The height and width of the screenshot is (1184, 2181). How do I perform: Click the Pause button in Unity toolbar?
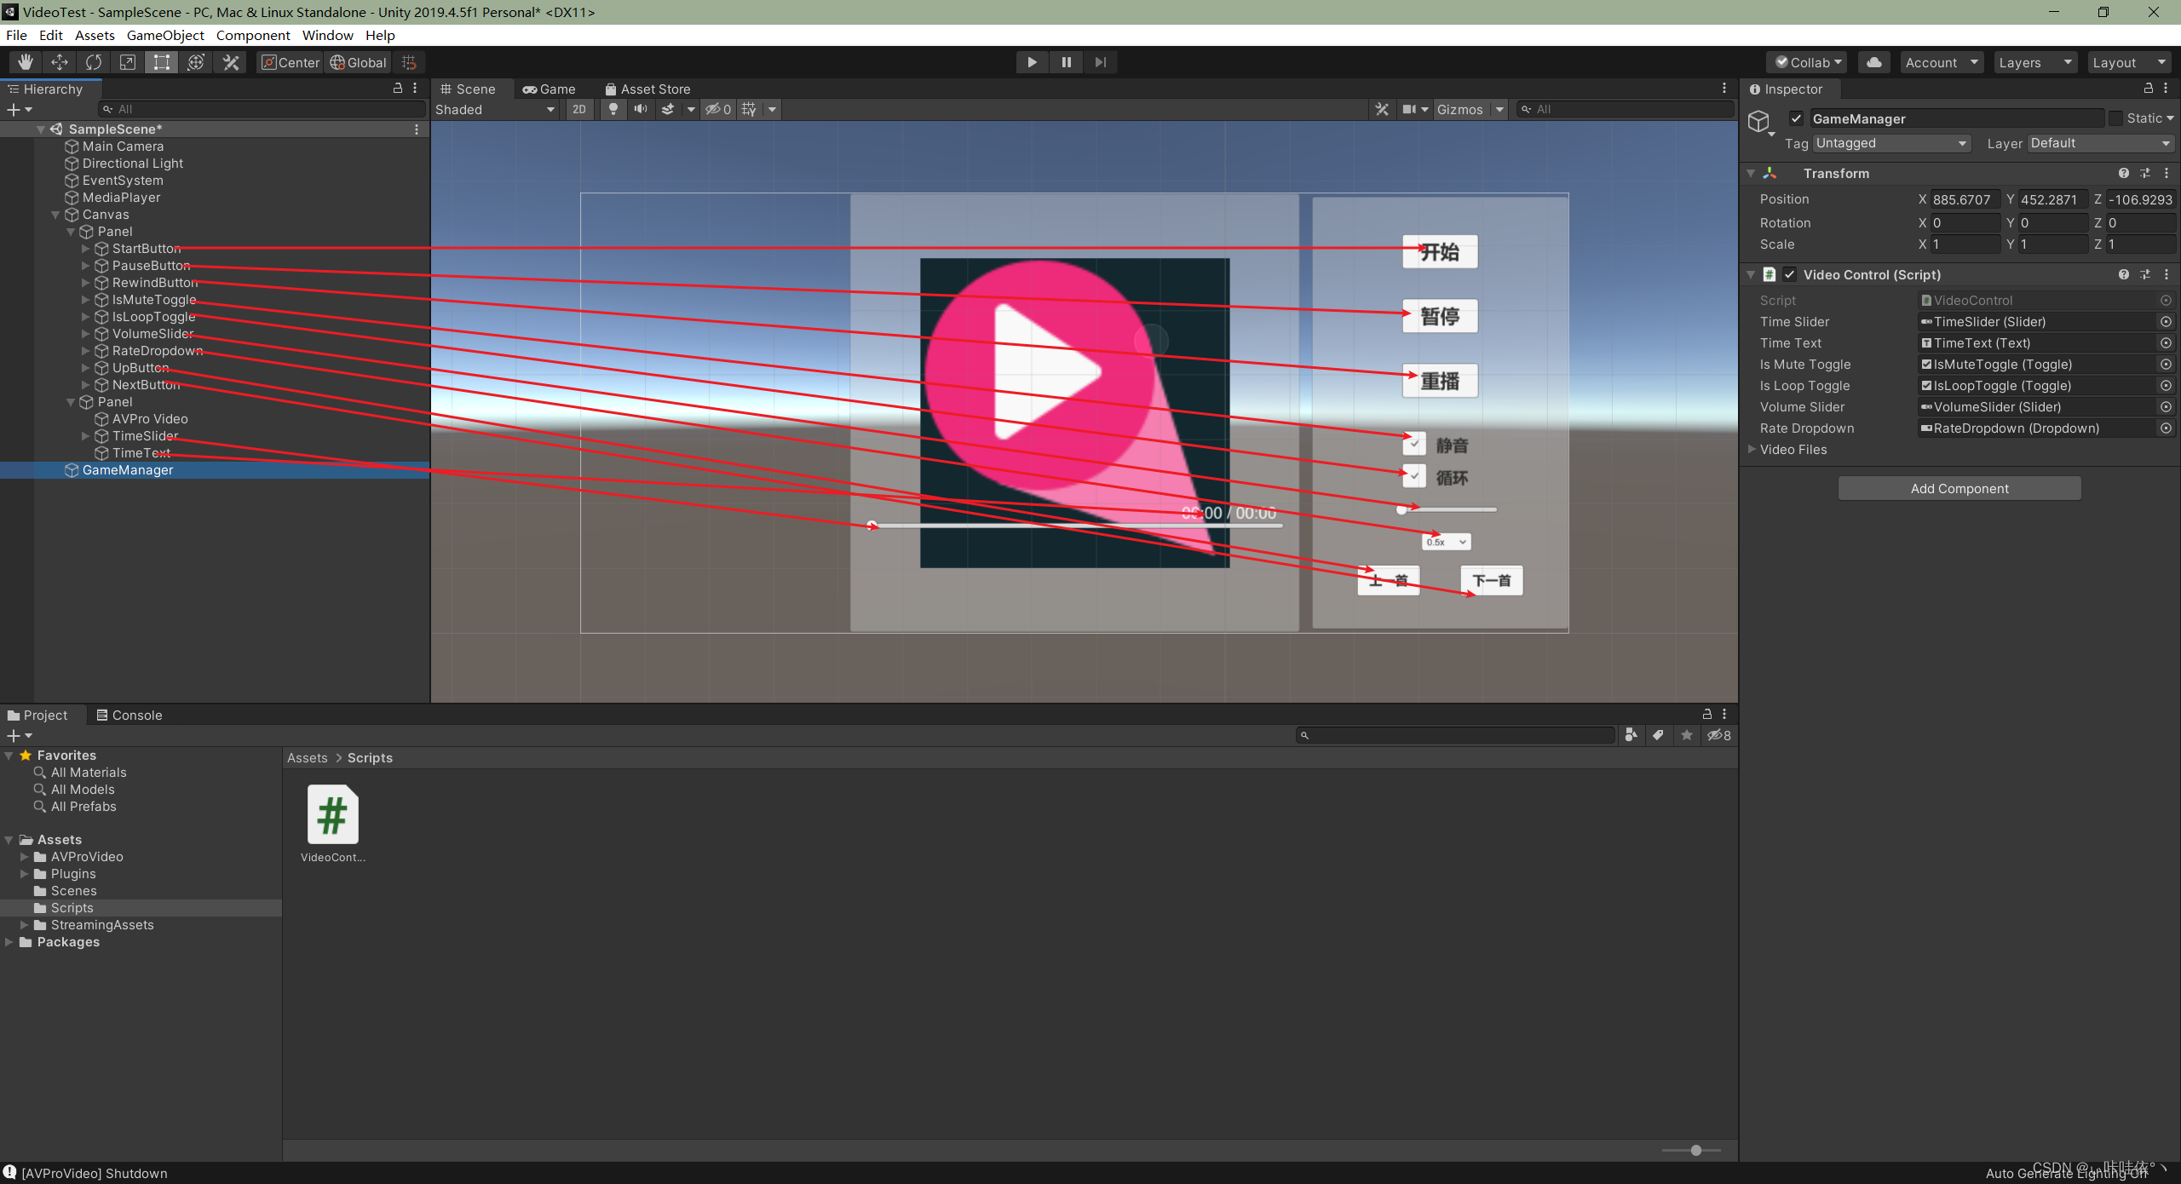click(1066, 61)
